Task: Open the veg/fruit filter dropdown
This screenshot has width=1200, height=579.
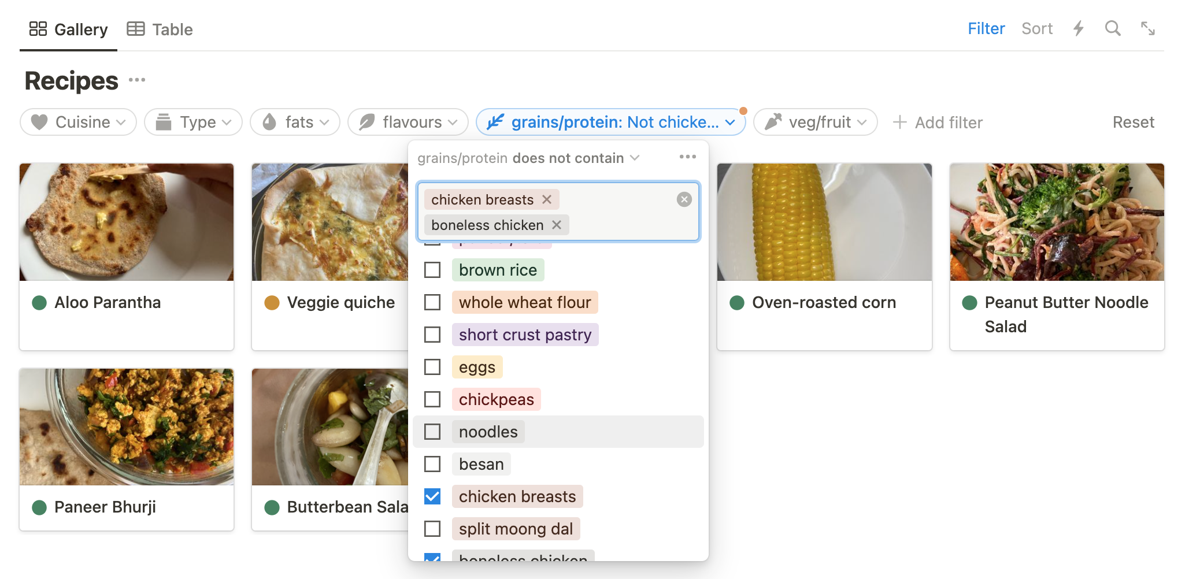Action: point(815,122)
